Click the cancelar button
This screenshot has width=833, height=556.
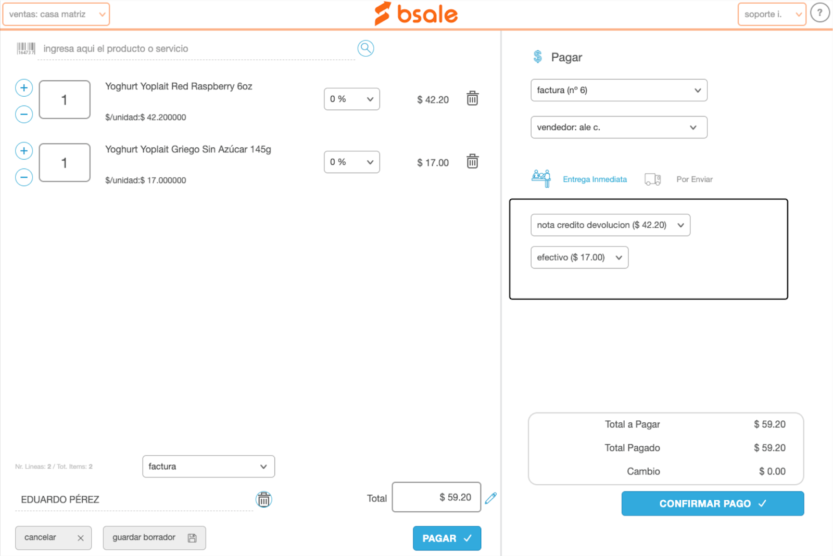54,538
